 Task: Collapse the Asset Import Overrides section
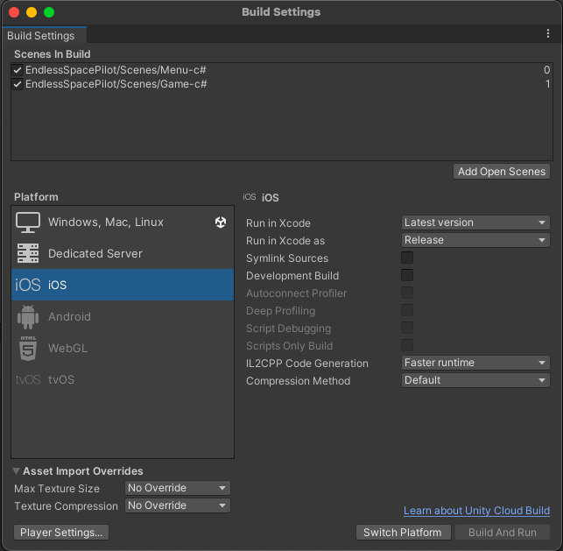click(17, 471)
